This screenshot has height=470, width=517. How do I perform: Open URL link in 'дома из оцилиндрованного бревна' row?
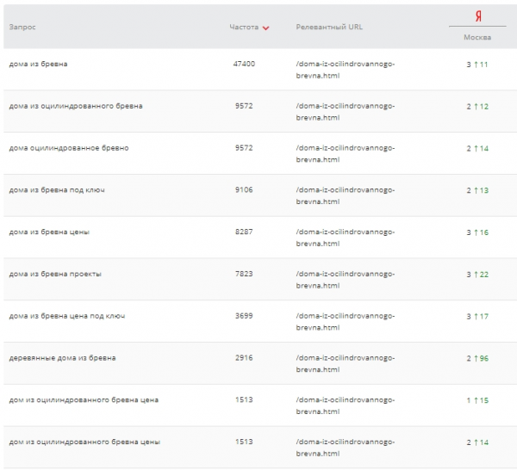(346, 112)
